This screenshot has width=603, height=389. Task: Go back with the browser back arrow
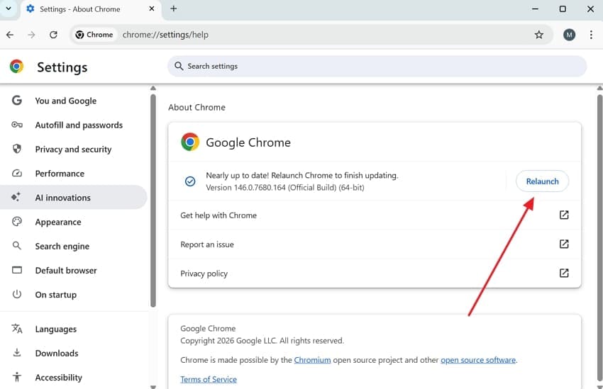click(10, 35)
